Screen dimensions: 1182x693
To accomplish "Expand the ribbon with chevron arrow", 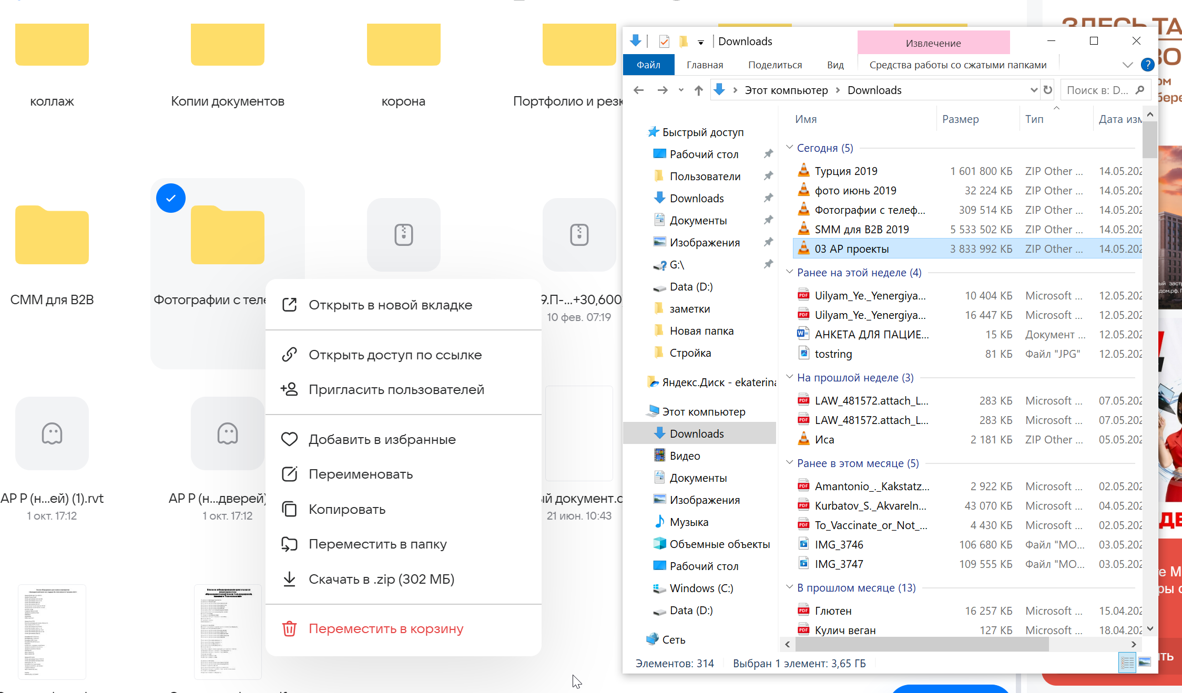I will [x=1127, y=65].
